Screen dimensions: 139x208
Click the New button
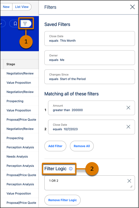pyautogui.click(x=6, y=7)
